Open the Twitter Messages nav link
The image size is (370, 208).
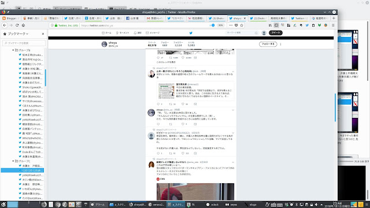153,33
